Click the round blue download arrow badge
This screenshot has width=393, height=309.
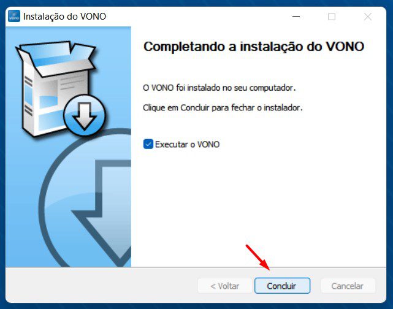point(85,115)
